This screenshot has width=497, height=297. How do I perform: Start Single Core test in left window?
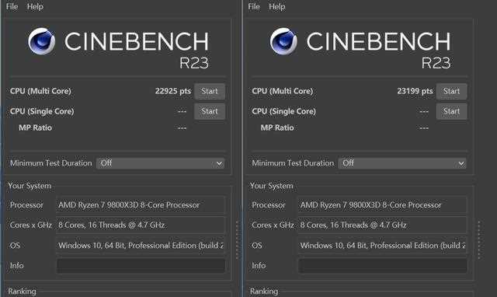point(210,111)
